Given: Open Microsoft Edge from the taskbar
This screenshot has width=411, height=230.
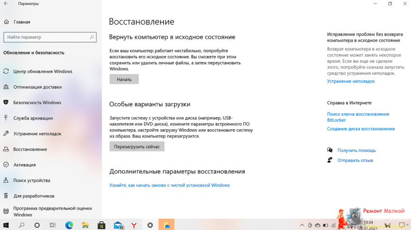Looking at the screenshot, I should point(69,225).
